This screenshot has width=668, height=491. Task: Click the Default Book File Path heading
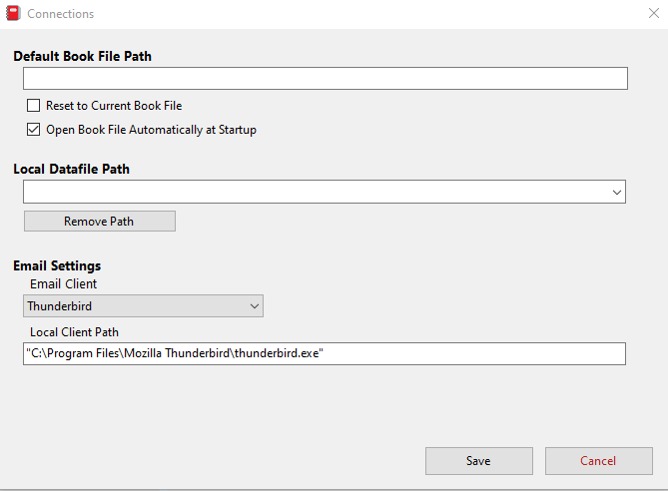click(x=83, y=56)
